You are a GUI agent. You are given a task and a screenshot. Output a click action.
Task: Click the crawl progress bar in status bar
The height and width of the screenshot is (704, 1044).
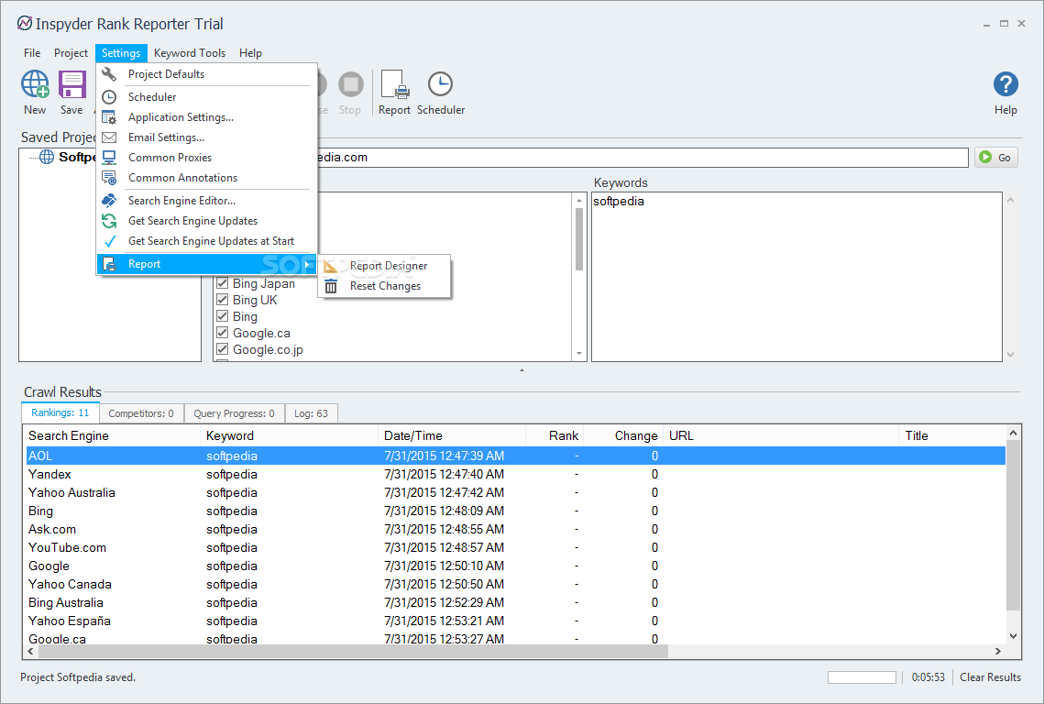pos(862,677)
